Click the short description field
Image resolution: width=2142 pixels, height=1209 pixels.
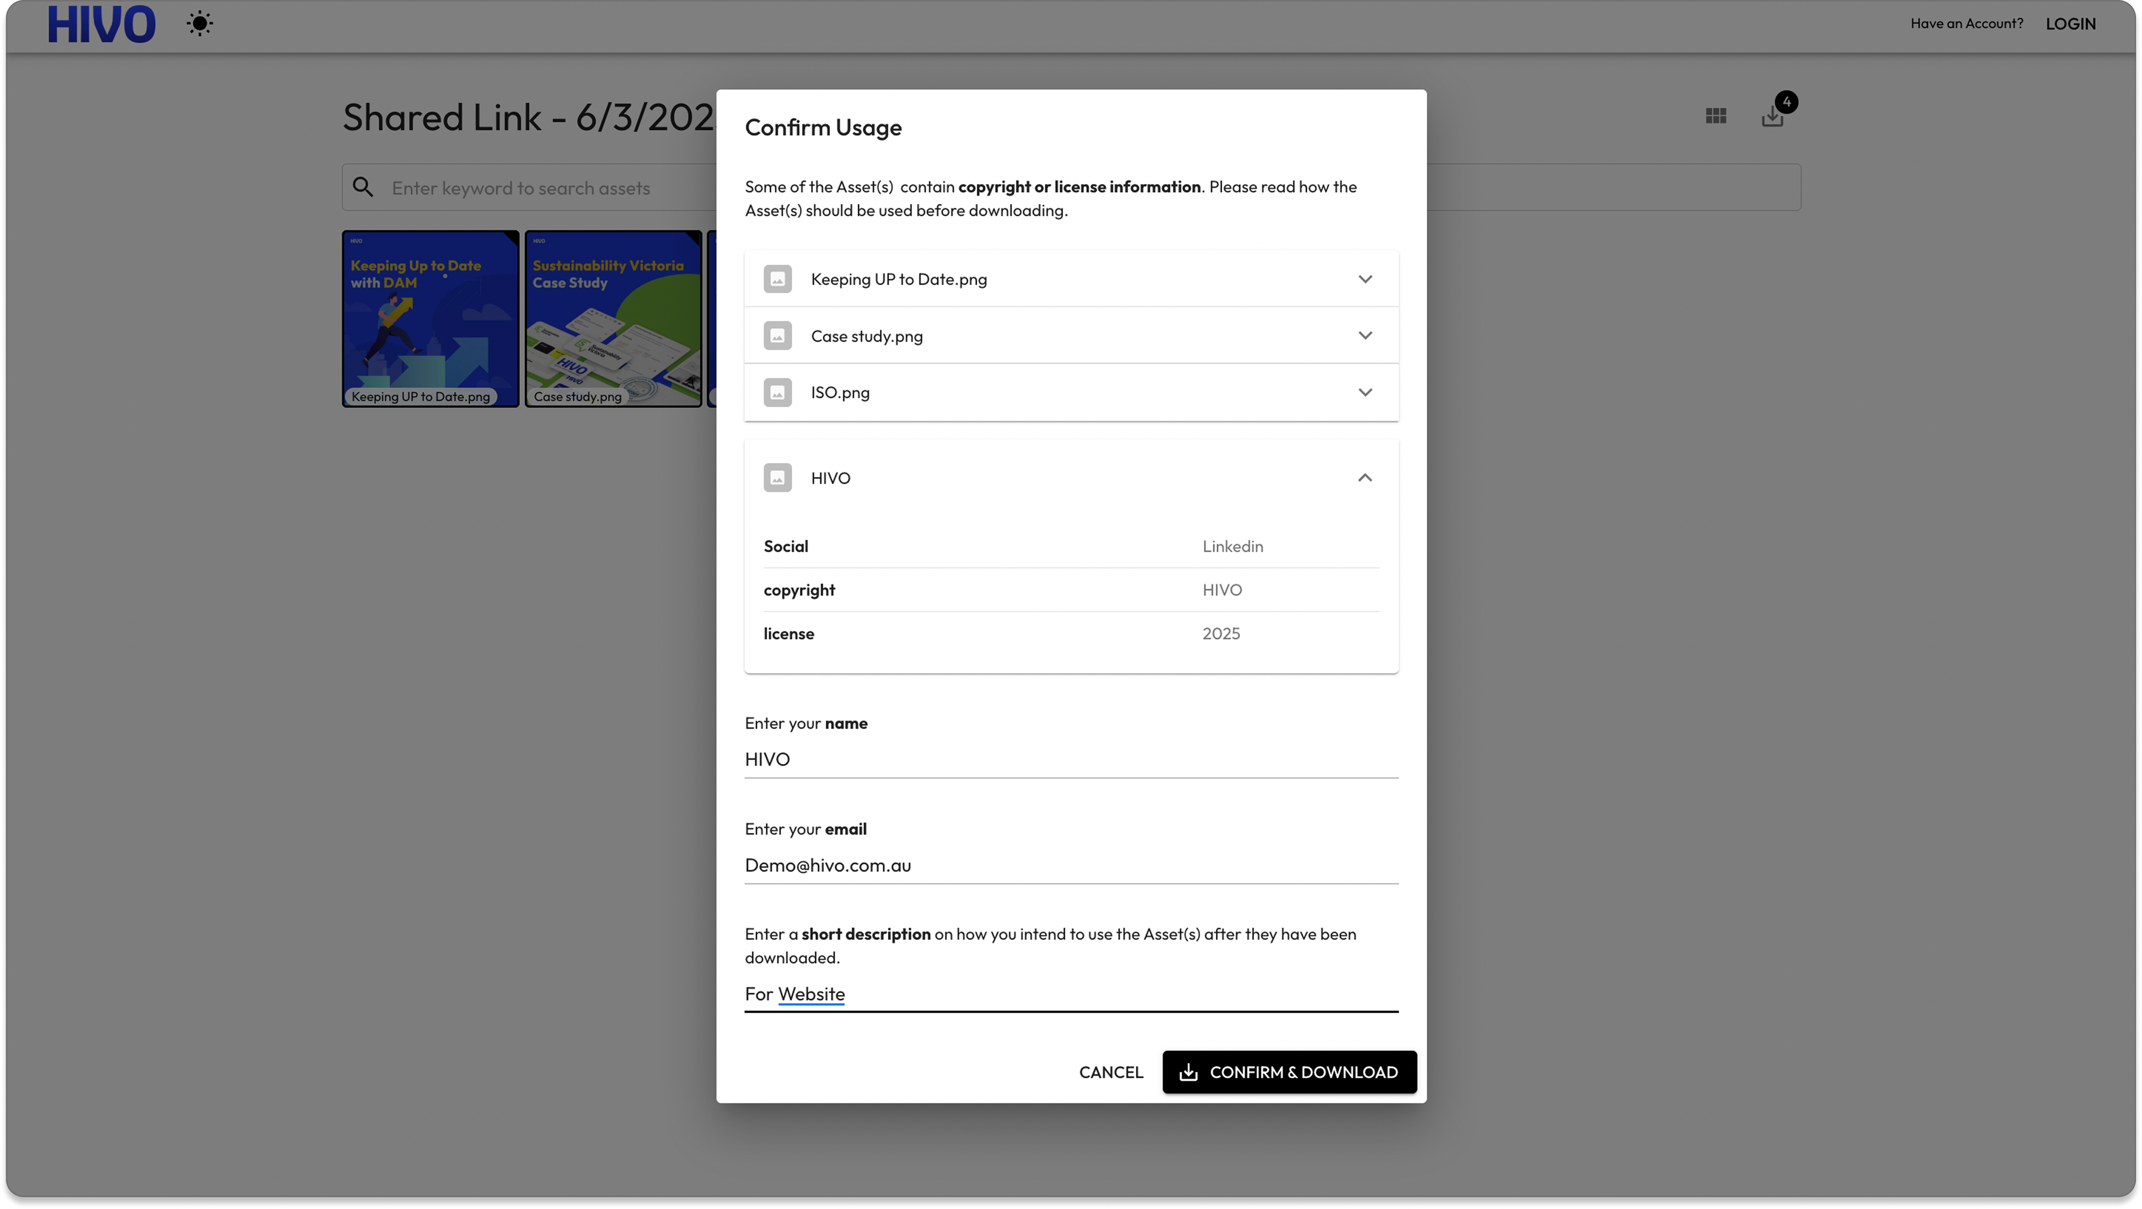1070,994
